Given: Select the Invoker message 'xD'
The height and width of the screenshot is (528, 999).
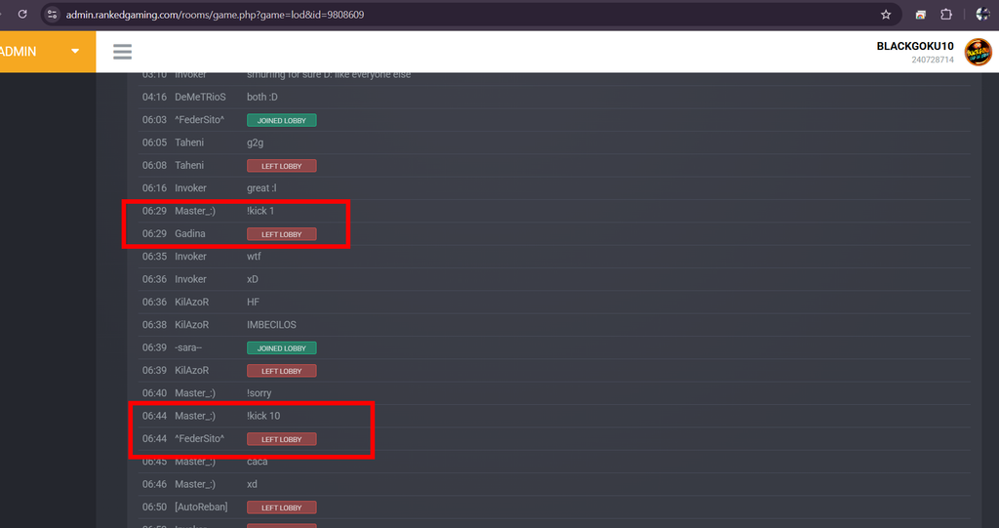Looking at the screenshot, I should 253,279.
